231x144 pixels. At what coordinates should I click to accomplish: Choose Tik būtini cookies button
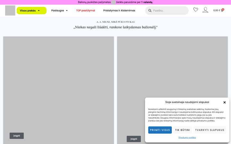click(183, 130)
